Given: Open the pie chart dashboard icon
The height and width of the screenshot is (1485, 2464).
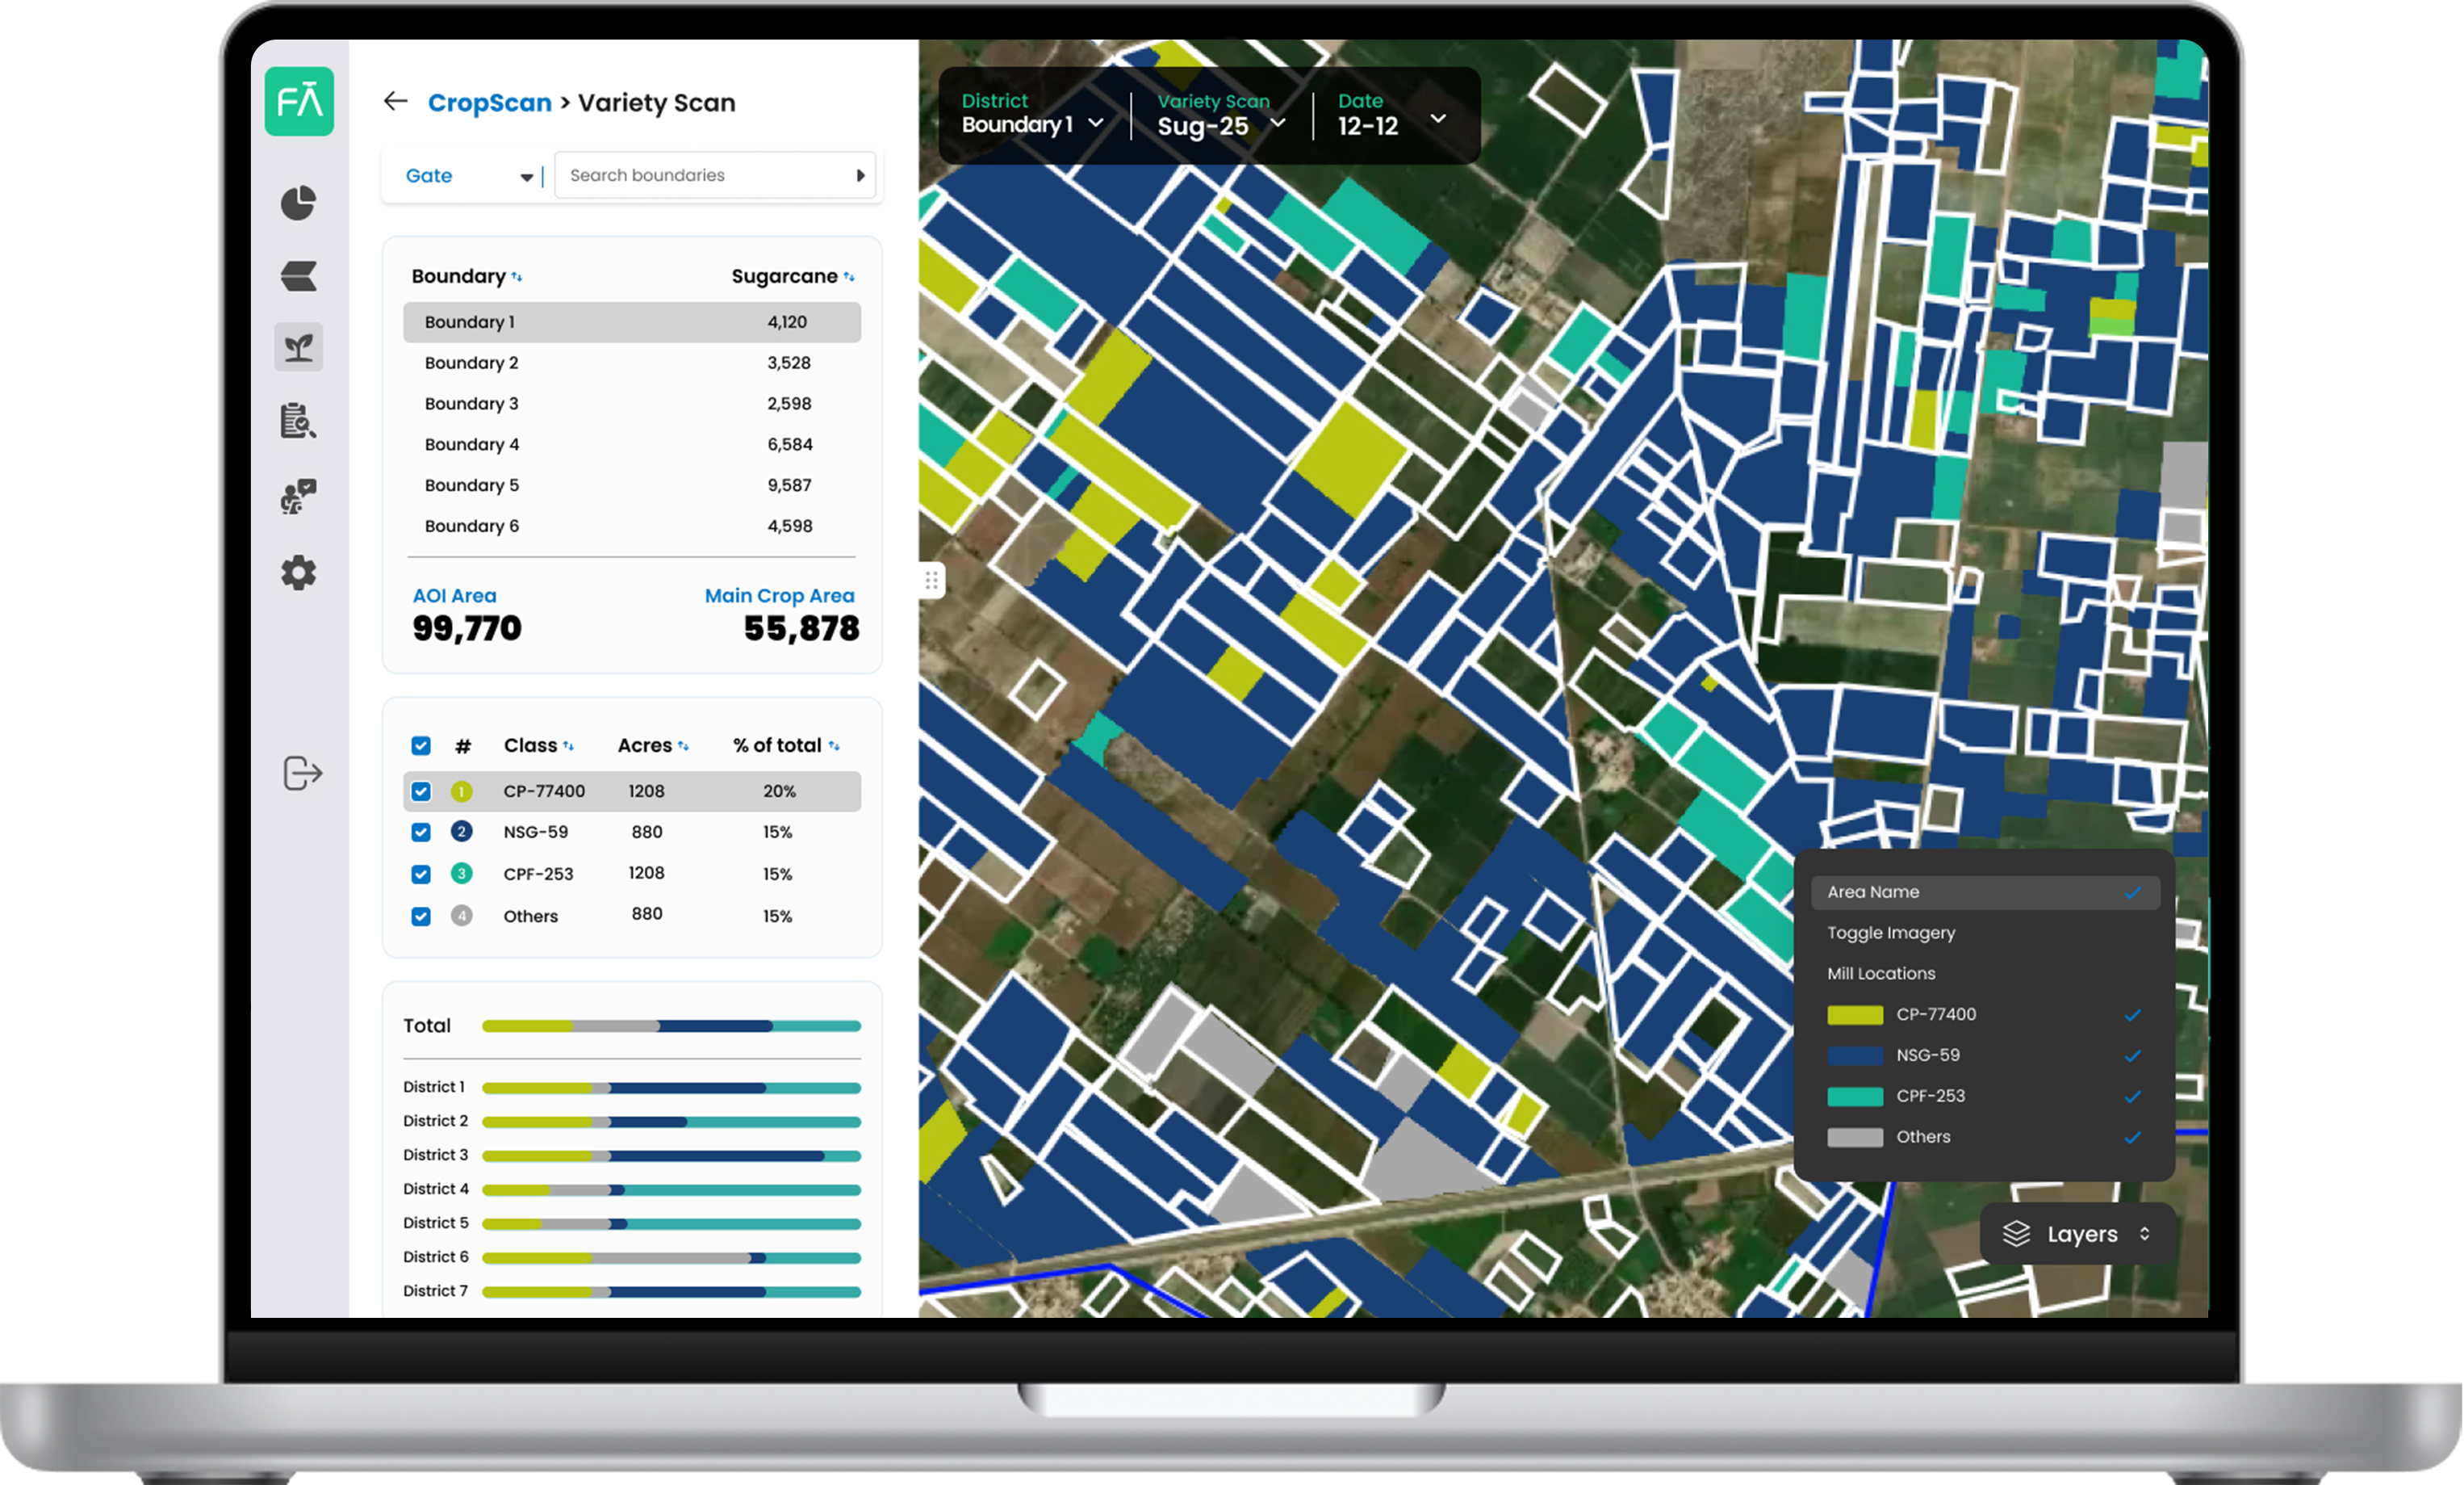Looking at the screenshot, I should tap(298, 203).
